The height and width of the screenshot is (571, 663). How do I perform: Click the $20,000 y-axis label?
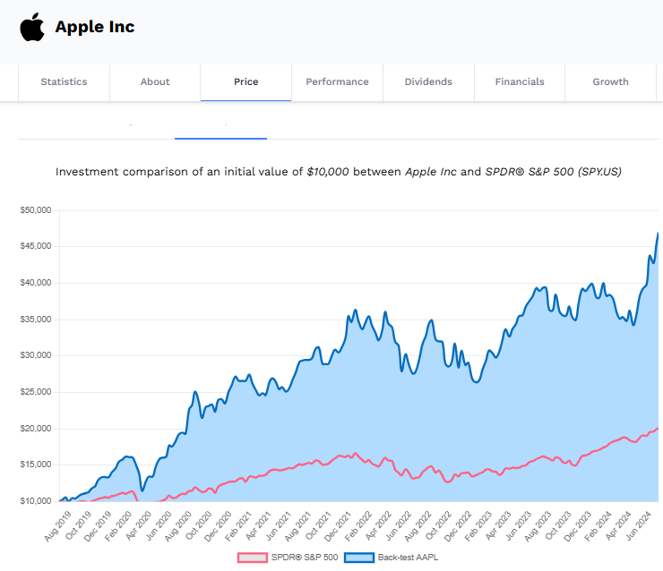tap(36, 428)
